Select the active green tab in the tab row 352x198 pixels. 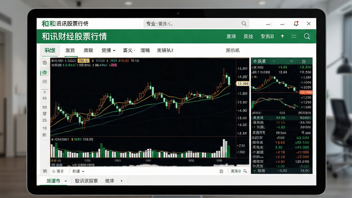point(50,50)
